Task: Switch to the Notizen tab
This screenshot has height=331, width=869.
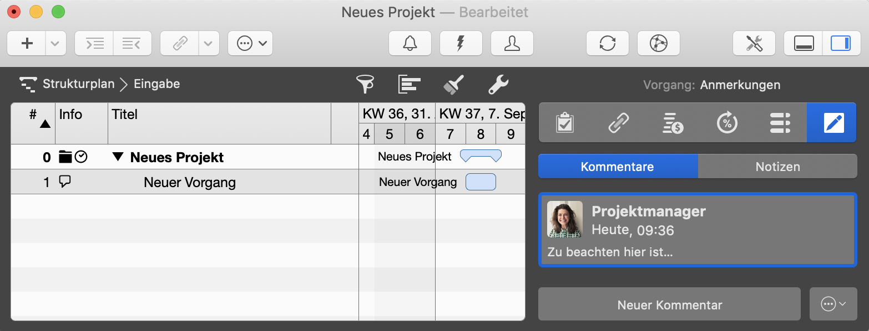Action: pyautogui.click(x=777, y=166)
